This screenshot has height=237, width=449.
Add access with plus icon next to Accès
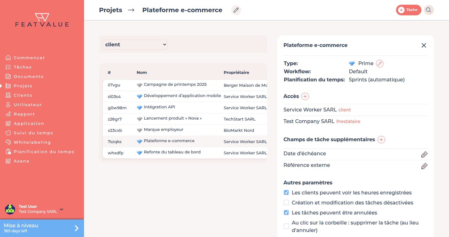305,96
